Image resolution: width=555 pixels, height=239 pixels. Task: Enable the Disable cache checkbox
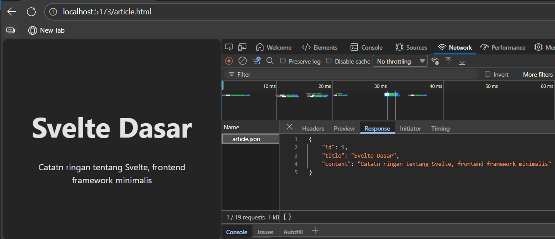(329, 61)
